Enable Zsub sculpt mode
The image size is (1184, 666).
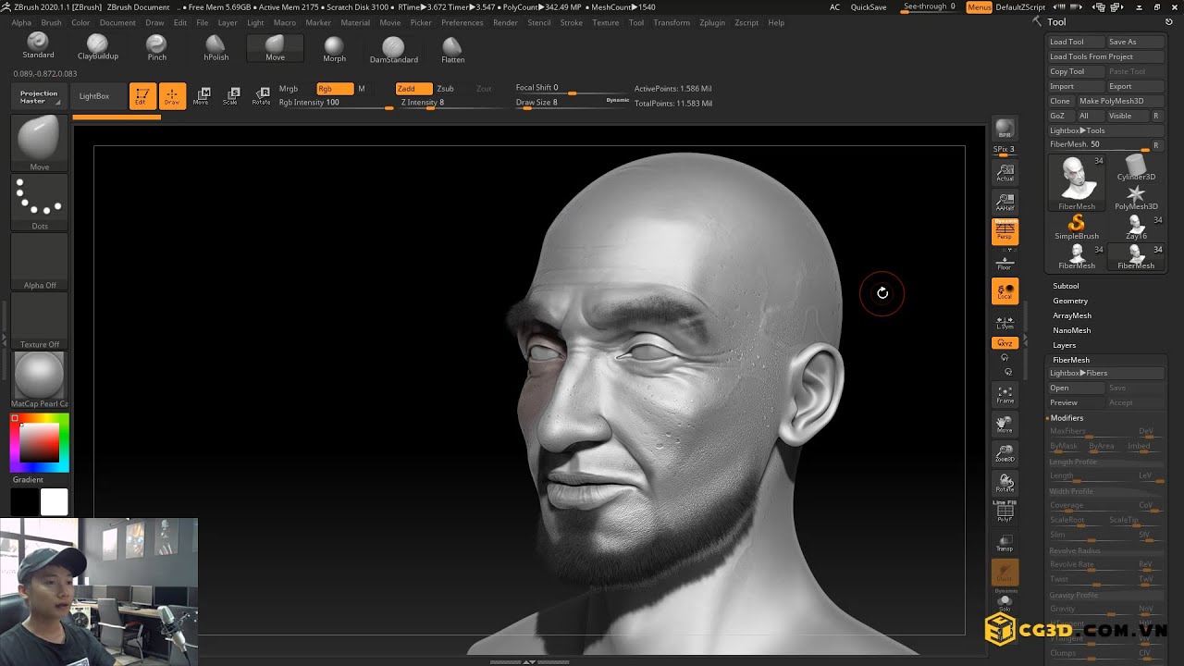pos(445,89)
